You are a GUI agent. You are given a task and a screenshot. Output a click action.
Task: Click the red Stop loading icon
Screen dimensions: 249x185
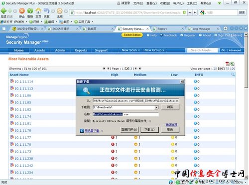coord(22,11)
